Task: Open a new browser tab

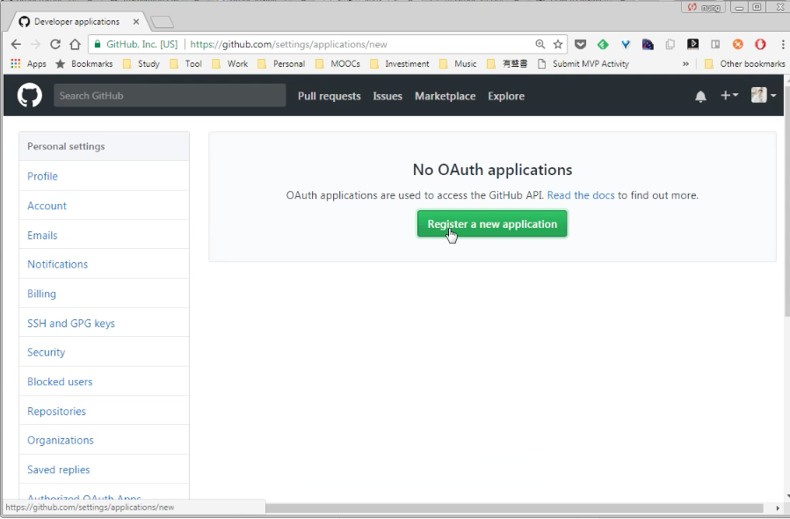Action: (163, 22)
